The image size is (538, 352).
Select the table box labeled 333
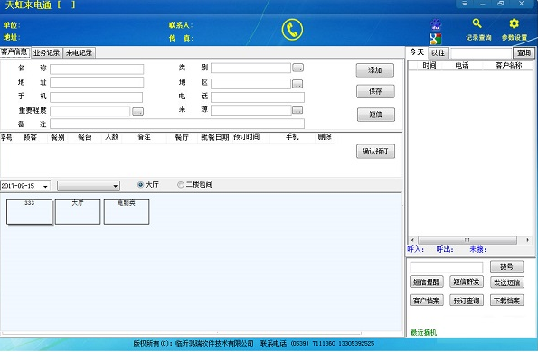point(30,212)
